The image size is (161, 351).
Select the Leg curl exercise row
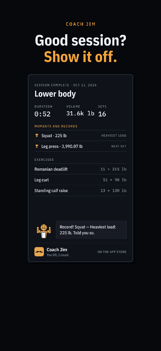coord(80,180)
